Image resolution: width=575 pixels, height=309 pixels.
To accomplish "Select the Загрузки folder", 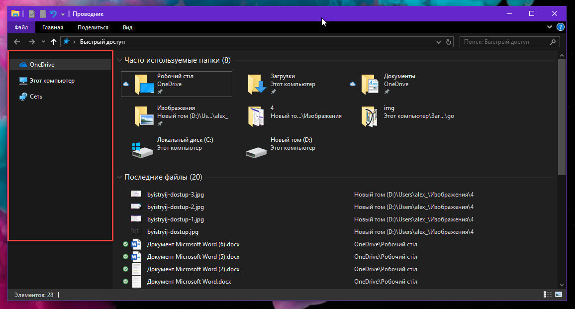I will [x=289, y=84].
